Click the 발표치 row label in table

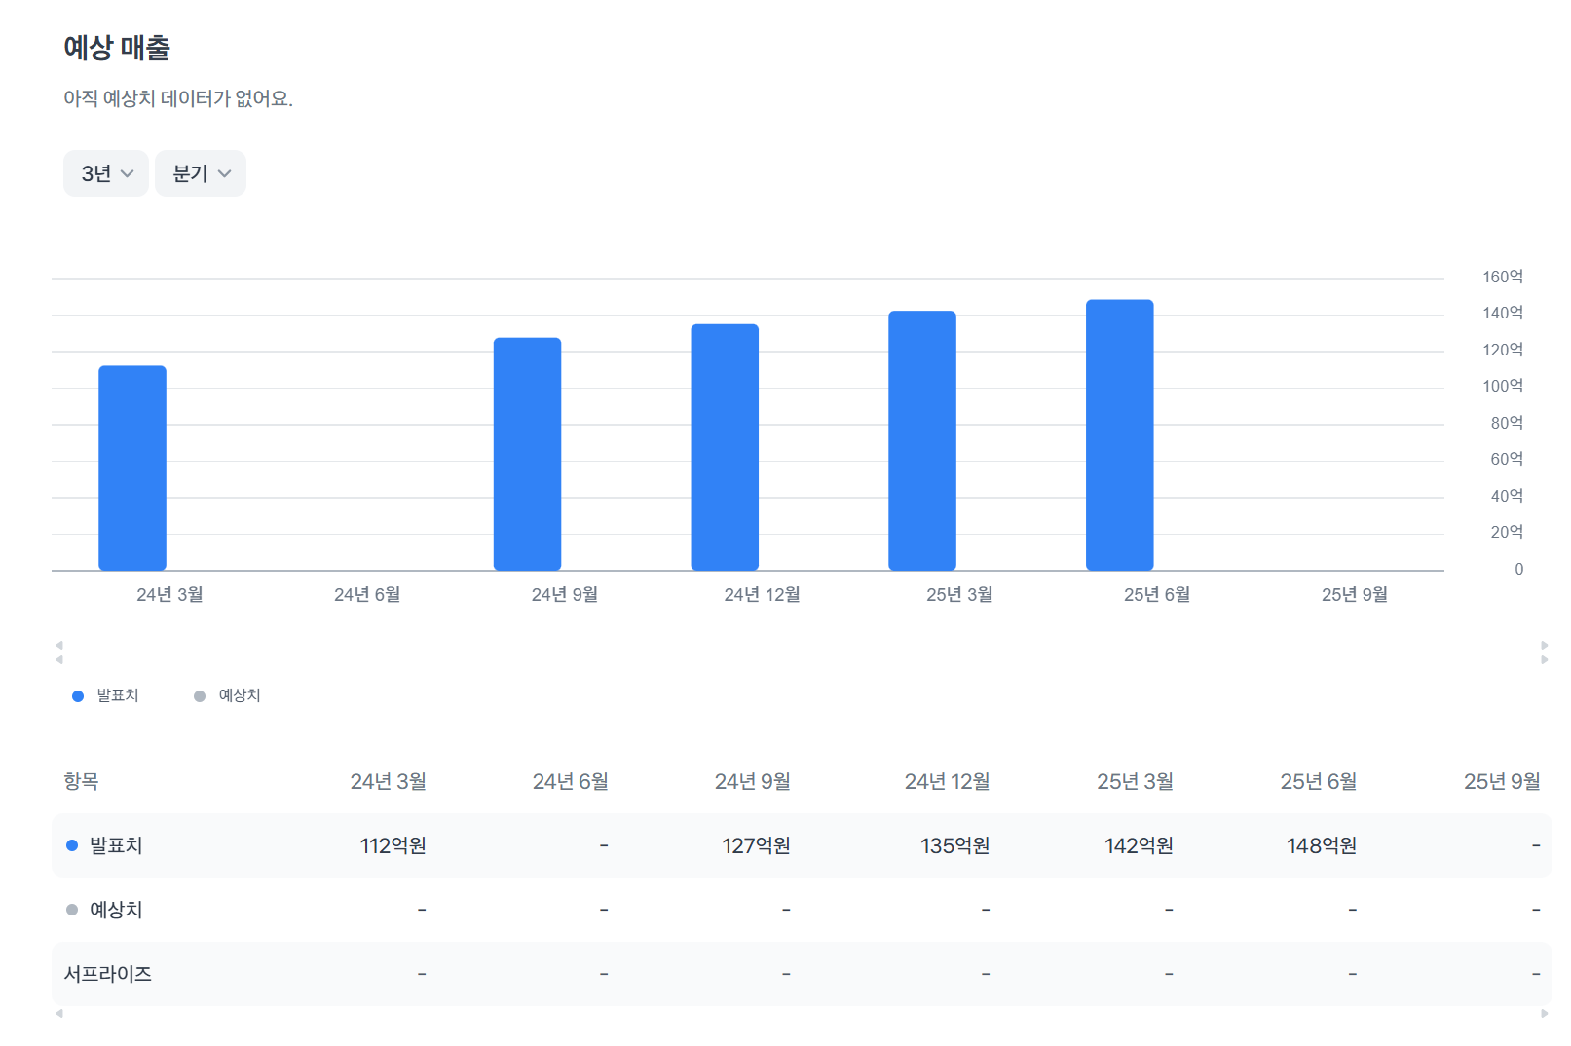point(116,845)
